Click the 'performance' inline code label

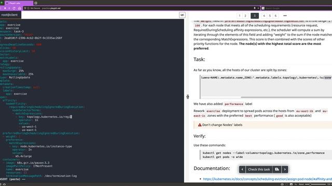click(x=234, y=104)
